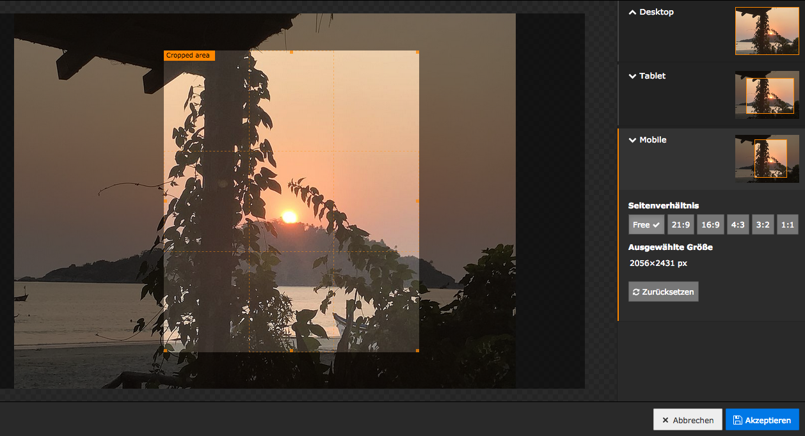Screen dimensions: 805x436
Task: Open the Desktop preview thumbnail
Action: click(767, 31)
